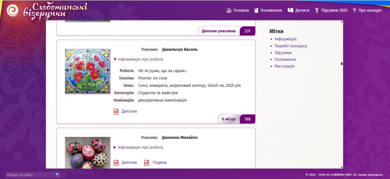Click the speech bubble icon beside Дописи

click(290, 10)
